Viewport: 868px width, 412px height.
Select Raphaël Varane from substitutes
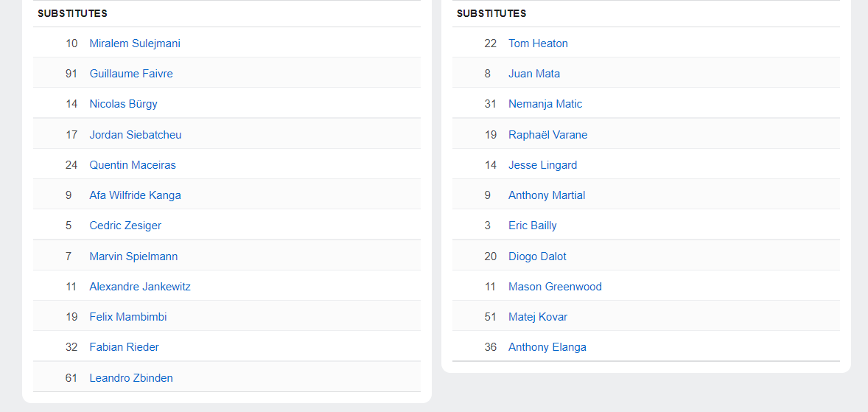point(547,135)
